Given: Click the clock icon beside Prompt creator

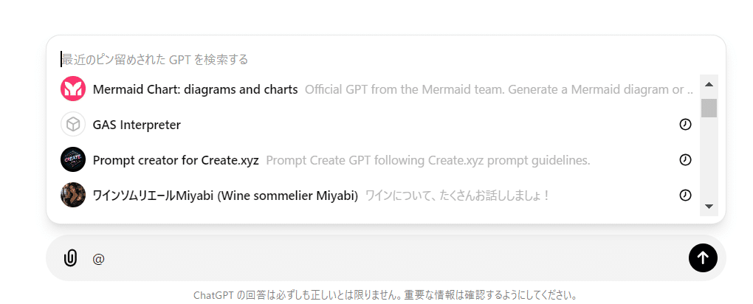Looking at the screenshot, I should tap(685, 160).
